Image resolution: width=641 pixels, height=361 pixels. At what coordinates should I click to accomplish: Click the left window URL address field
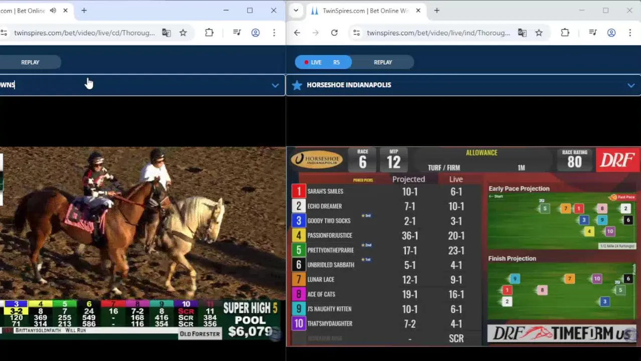click(x=84, y=33)
